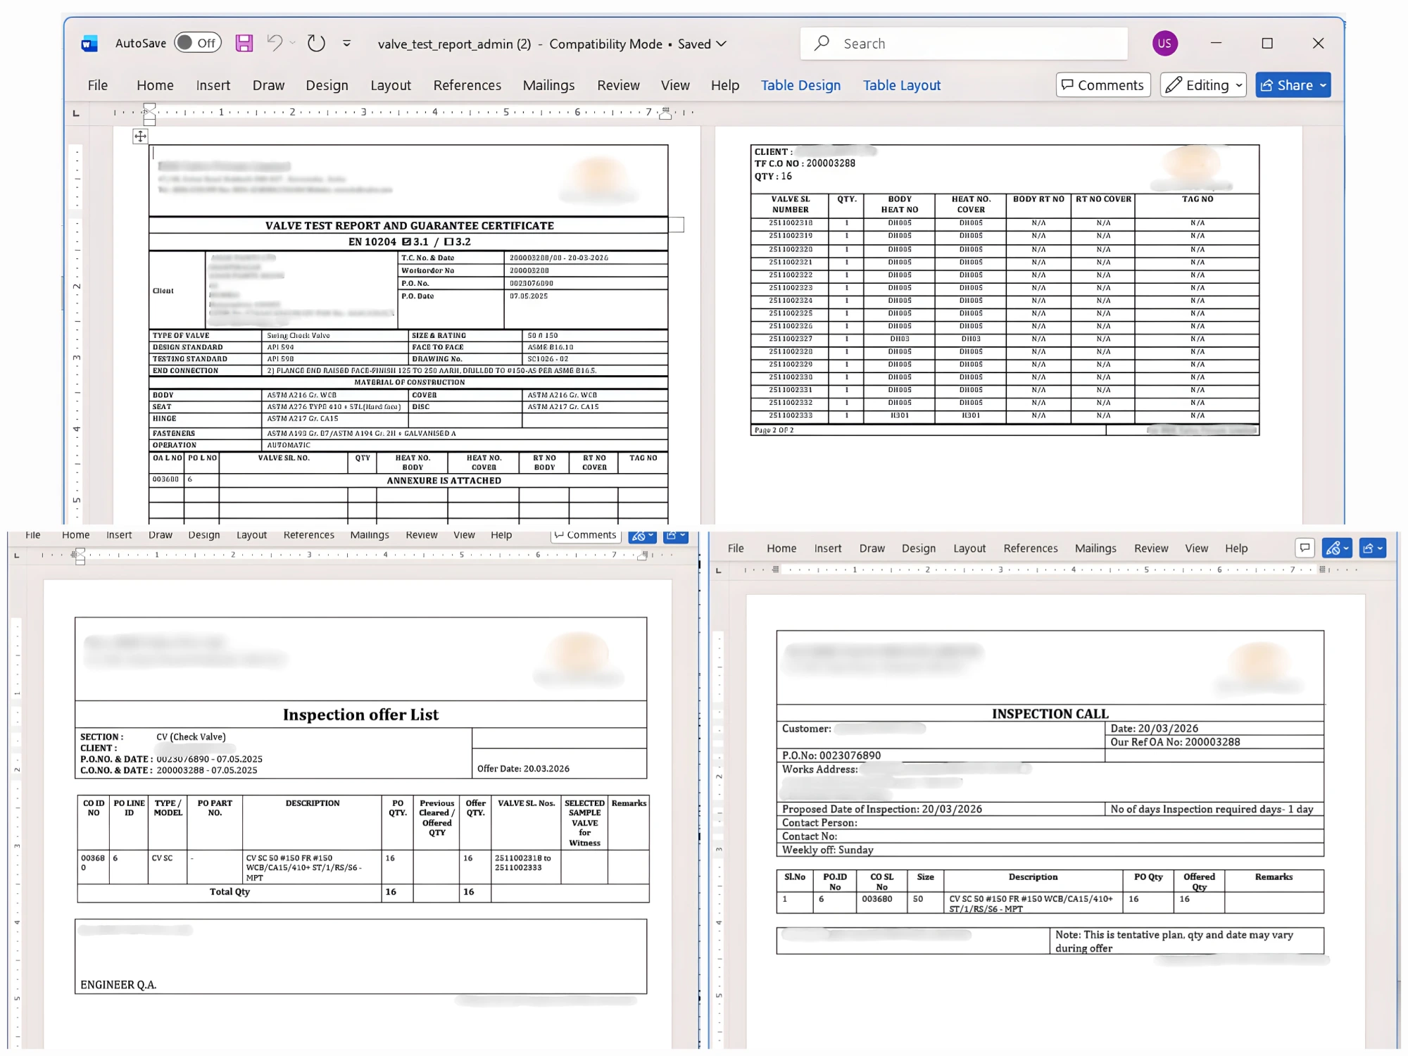Screen dimensions: 1408x1056
Task: Click the Redo circular arrow icon
Action: coord(316,44)
